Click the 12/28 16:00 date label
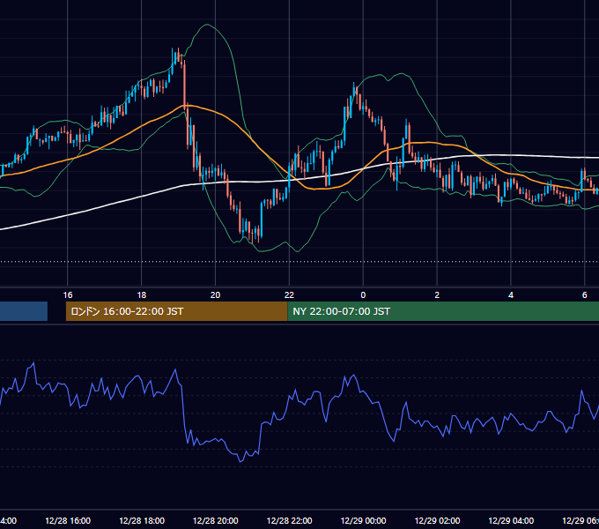Screen dimensions: 599x529 [x=68, y=520]
